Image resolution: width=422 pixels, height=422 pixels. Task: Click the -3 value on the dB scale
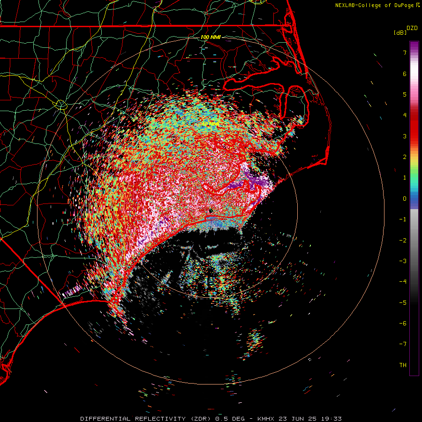[403, 261]
